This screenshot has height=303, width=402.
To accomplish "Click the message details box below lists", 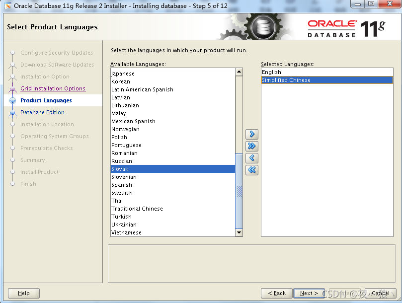I will [251, 264].
